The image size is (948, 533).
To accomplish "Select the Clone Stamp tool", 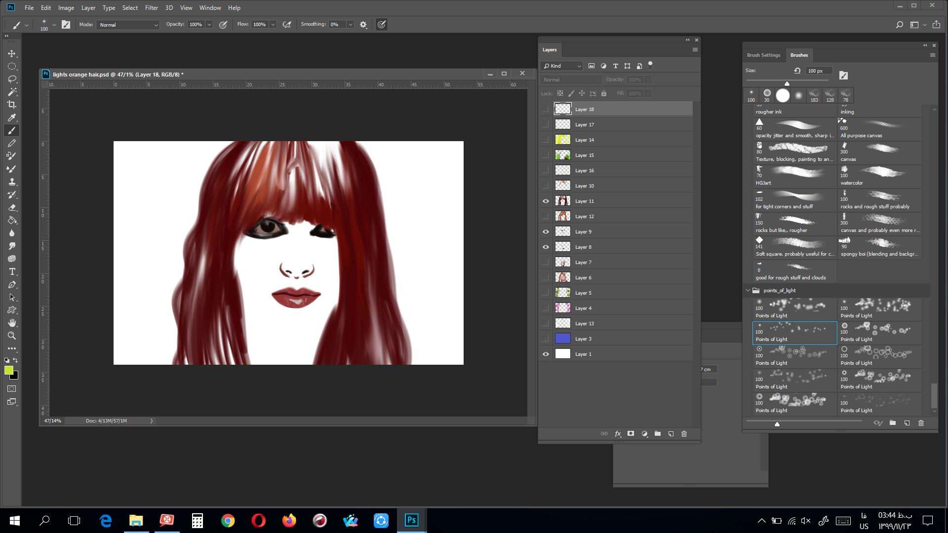I will click(x=12, y=182).
